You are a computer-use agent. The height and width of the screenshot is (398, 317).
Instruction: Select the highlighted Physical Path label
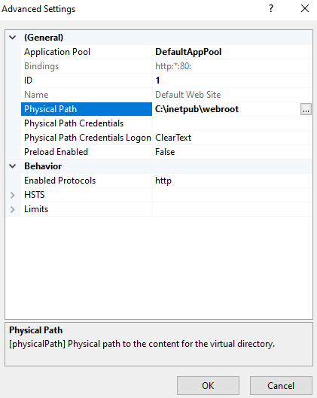[87, 109]
